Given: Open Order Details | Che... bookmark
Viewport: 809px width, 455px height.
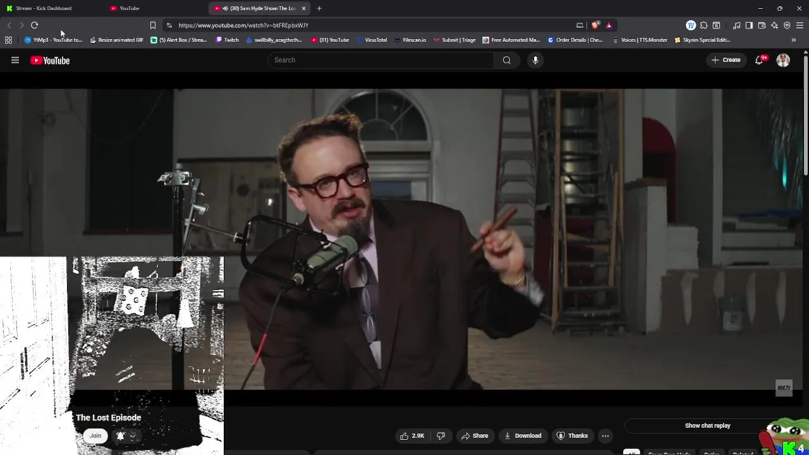Looking at the screenshot, I should click(575, 40).
